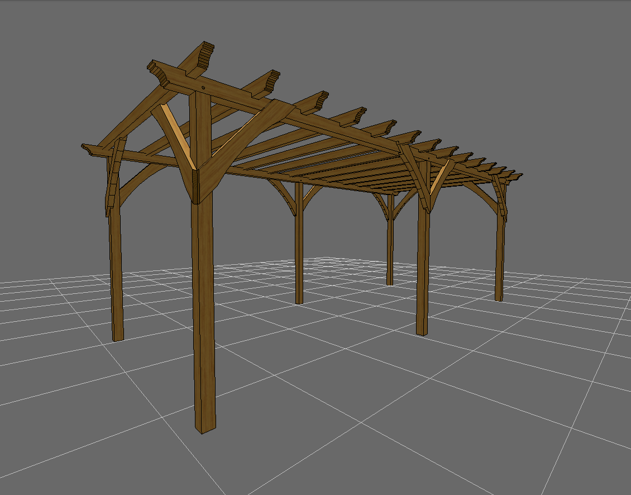Screen dimensions: 631x495
Task: Select the base of the nearest post
Action: click(204, 427)
